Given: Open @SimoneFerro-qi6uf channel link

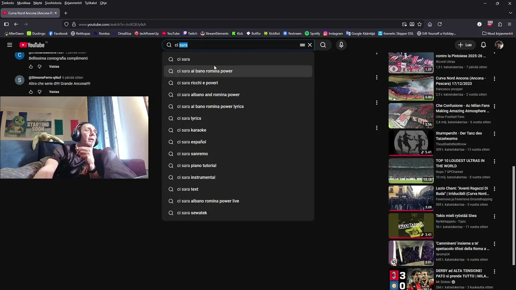Looking at the screenshot, I should [45, 77].
